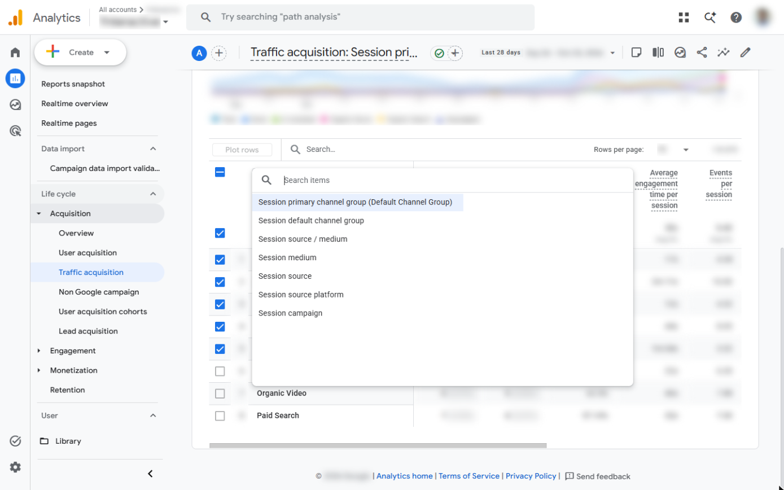Open the Home icon in left rail

15,53
